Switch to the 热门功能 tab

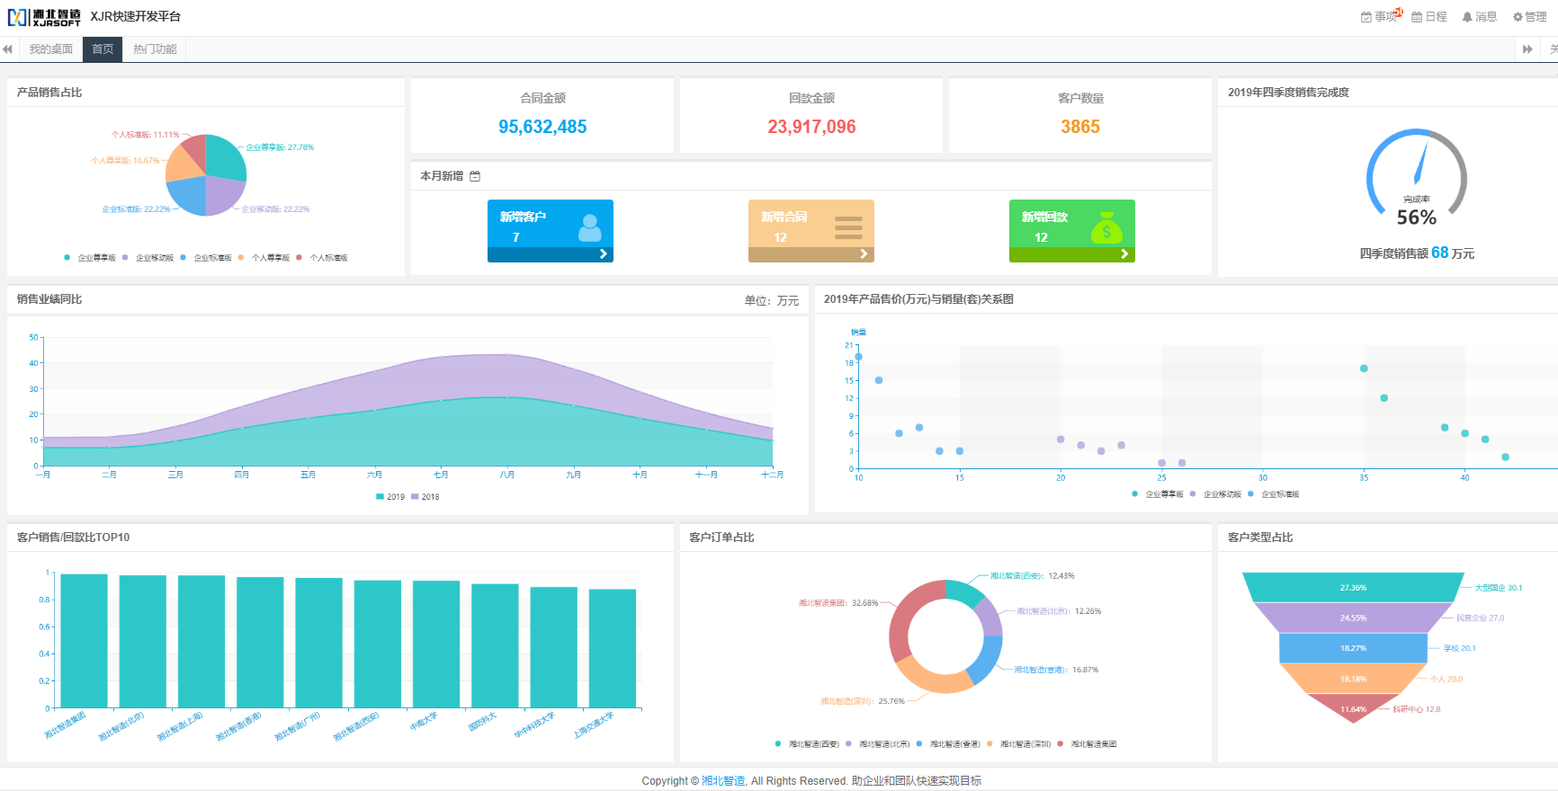[x=155, y=49]
